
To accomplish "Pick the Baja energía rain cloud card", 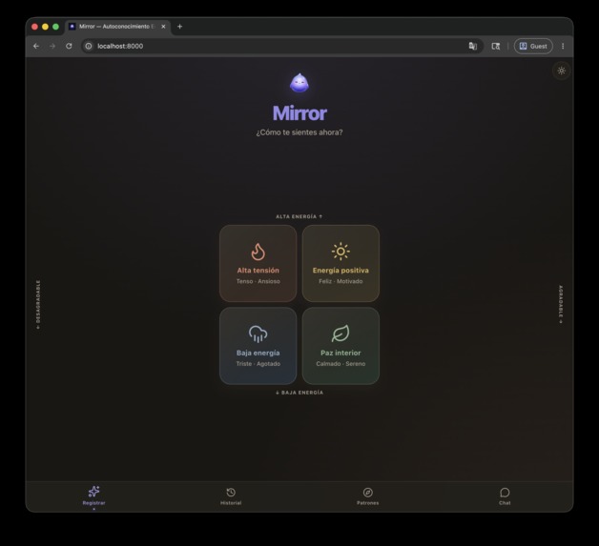I will point(258,346).
